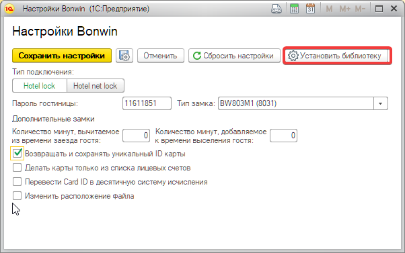Image resolution: width=405 pixels, height=253 pixels.
Task: Click the M- memory subtract button
Action: (x=360, y=9)
